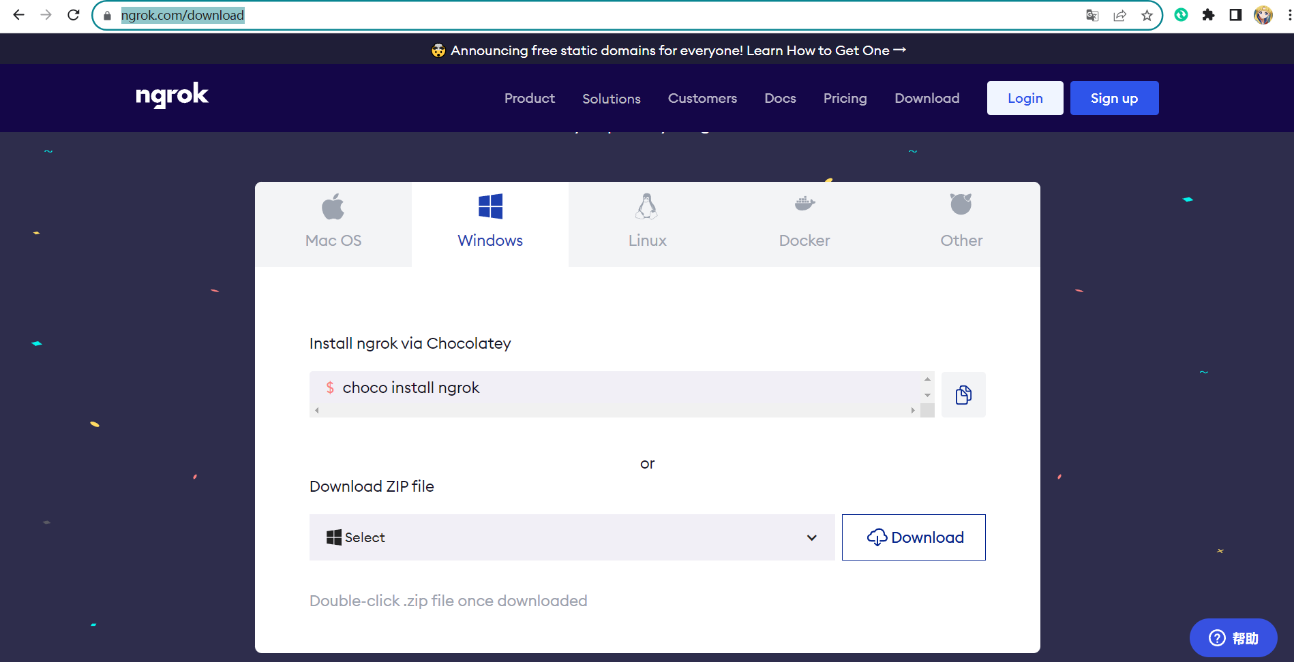Click the translate page icon in address bar
This screenshot has width=1294, height=662.
click(1092, 16)
